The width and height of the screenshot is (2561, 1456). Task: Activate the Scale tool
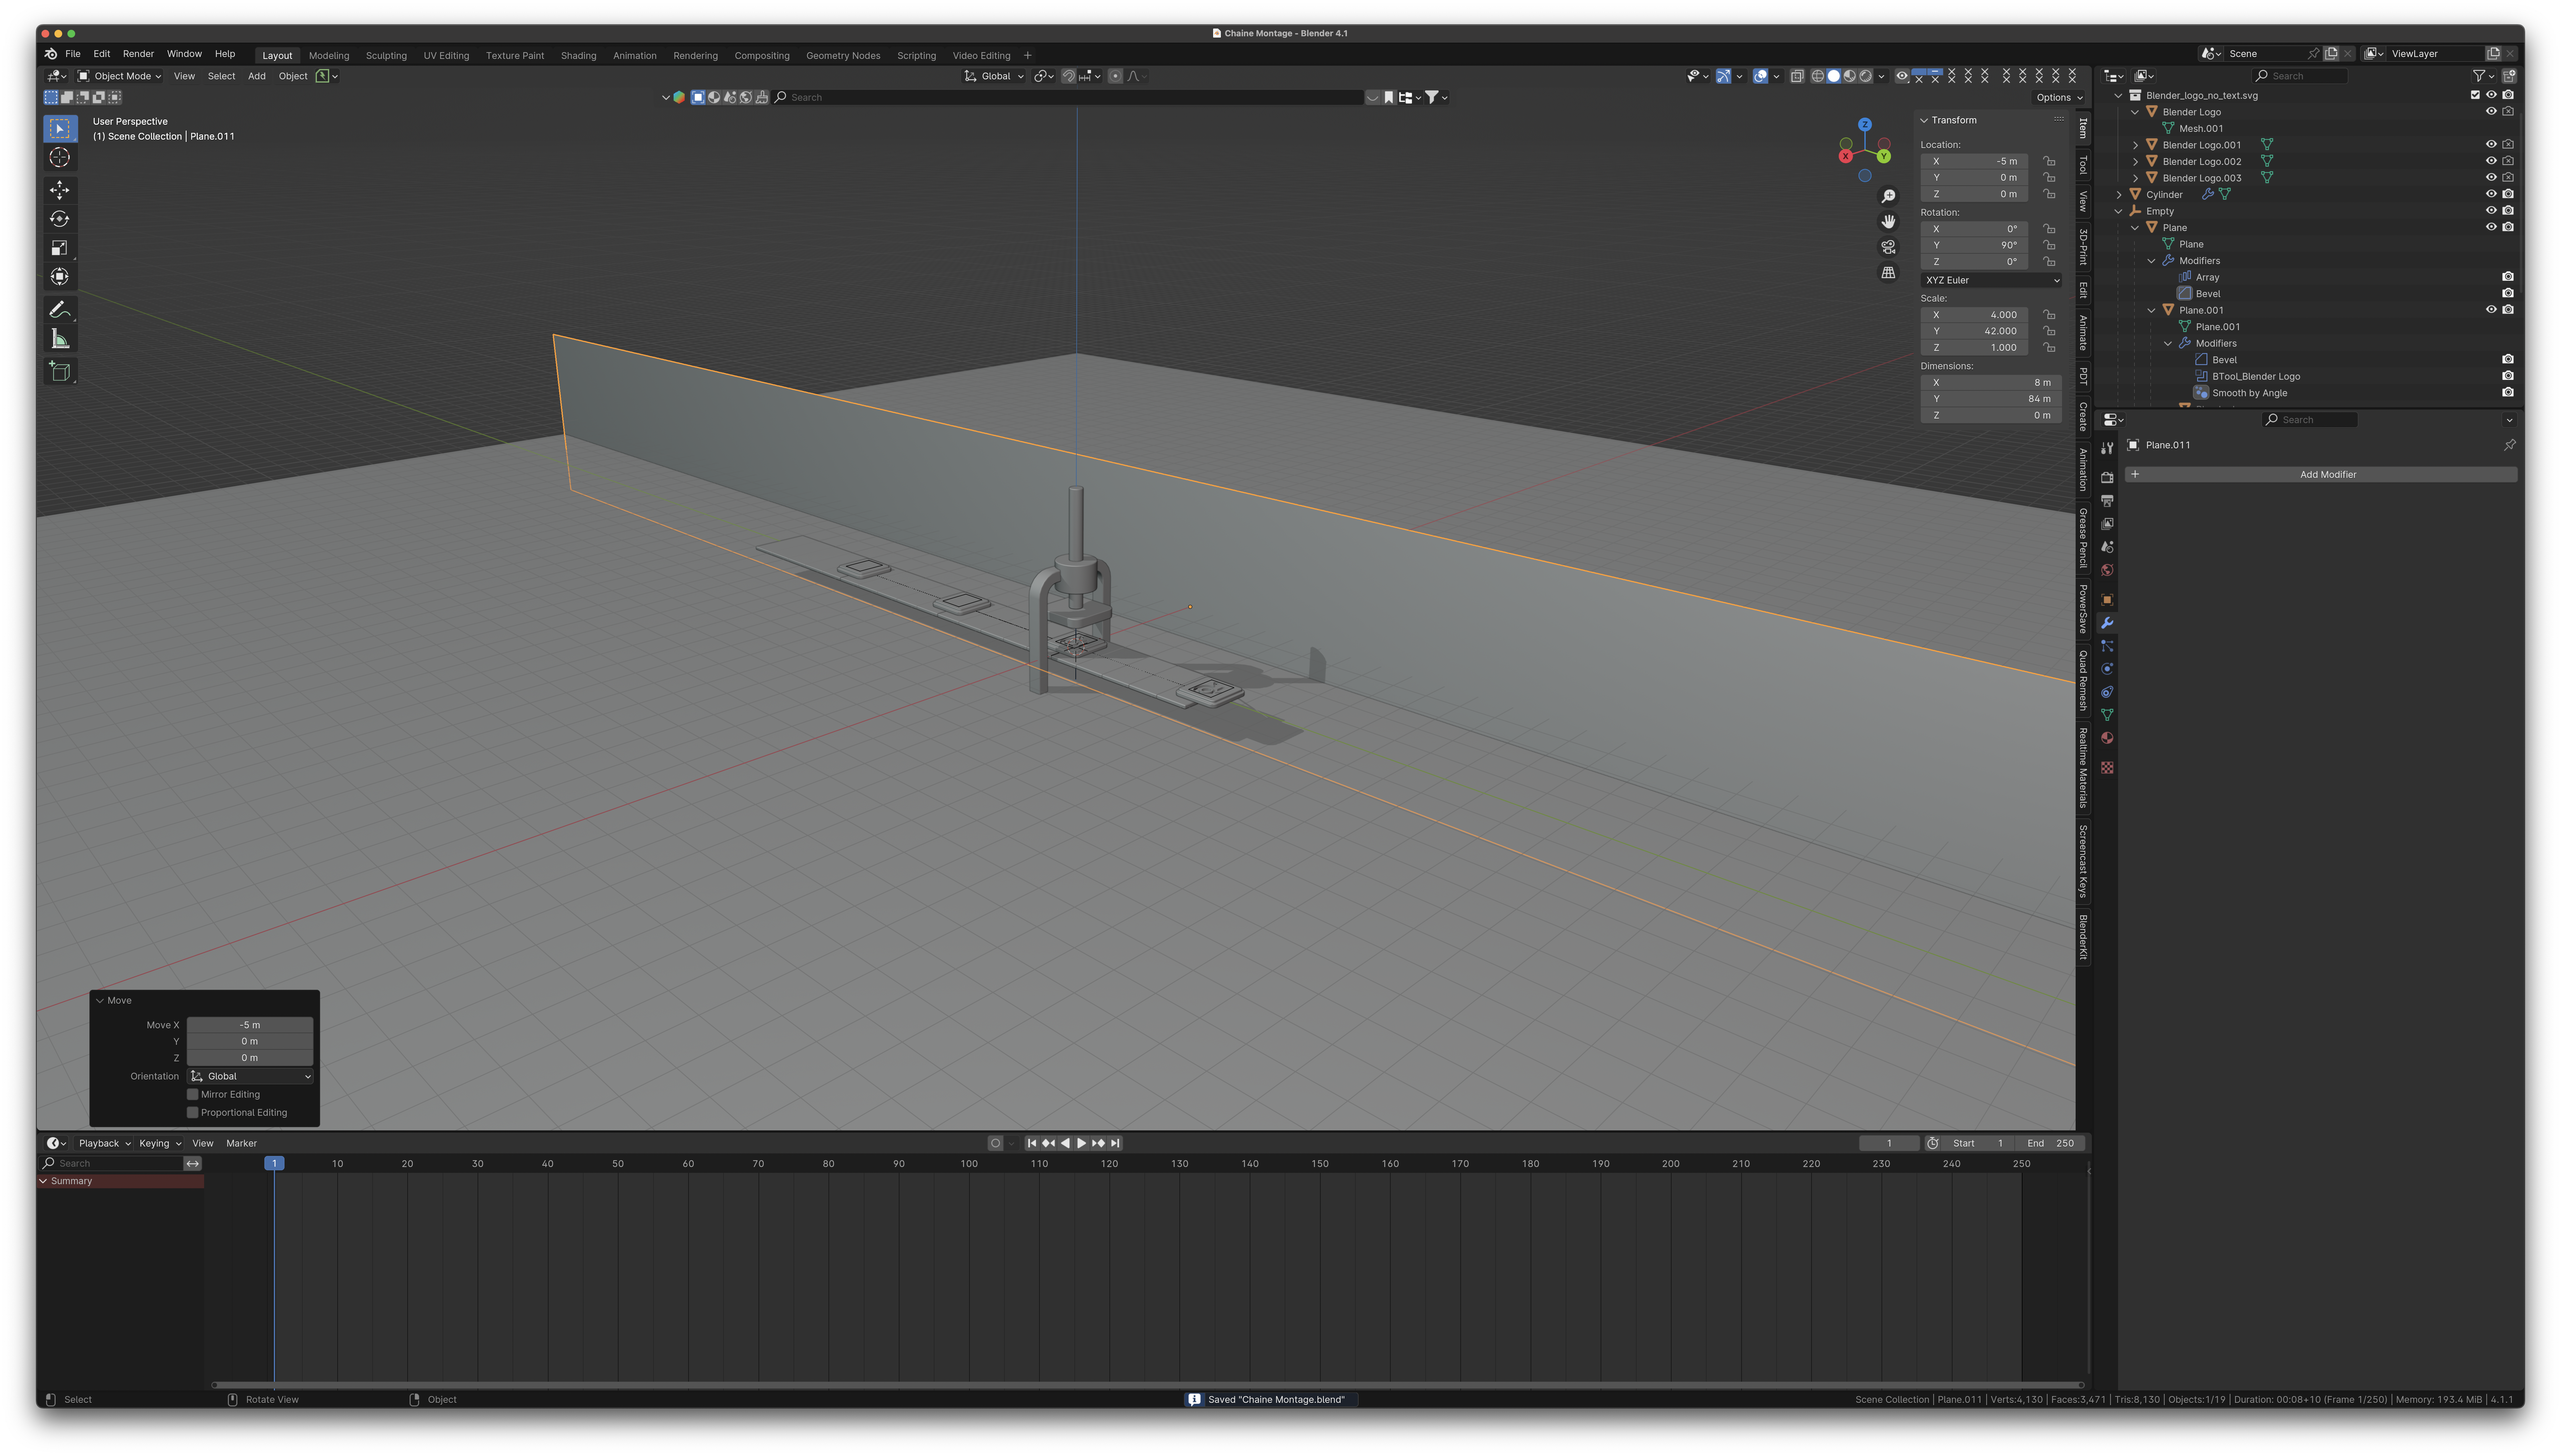pos(60,248)
